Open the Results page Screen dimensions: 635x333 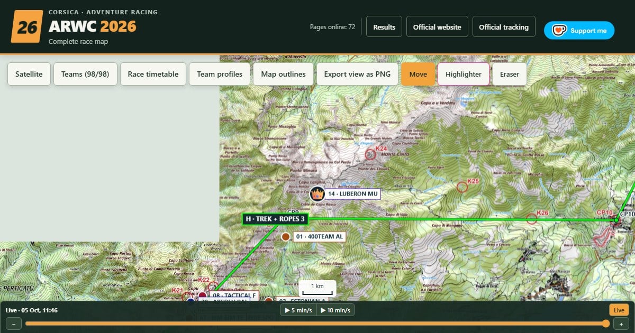click(x=384, y=27)
